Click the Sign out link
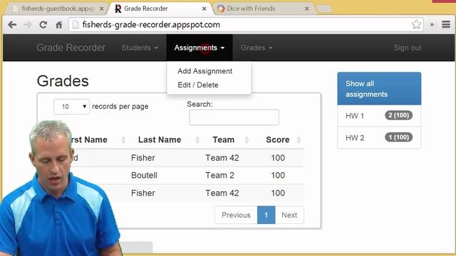Image resolution: width=456 pixels, height=256 pixels. tap(408, 48)
